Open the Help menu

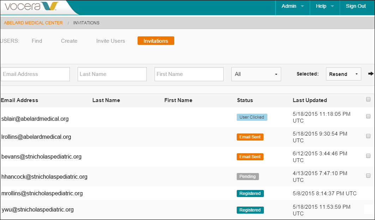click(x=324, y=6)
